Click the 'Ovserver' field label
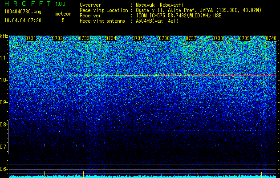The width and height of the screenshot is (280, 178). click(90, 5)
